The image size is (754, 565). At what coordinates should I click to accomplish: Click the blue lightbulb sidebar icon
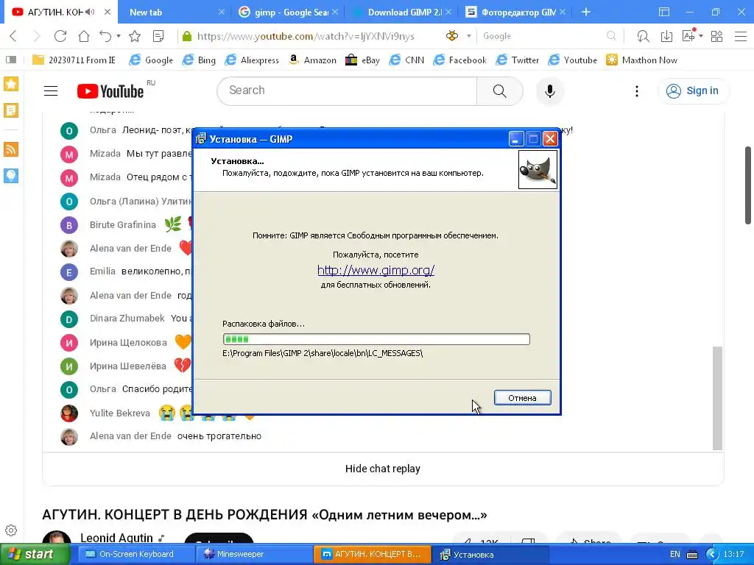coord(11,175)
